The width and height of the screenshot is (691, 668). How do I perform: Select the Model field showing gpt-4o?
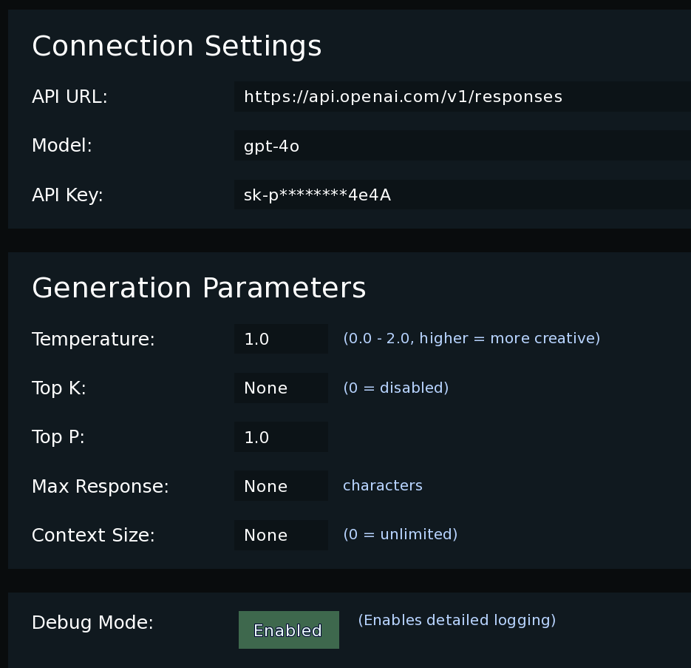click(x=463, y=146)
